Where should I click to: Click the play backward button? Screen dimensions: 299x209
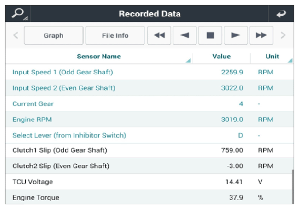pos(184,35)
